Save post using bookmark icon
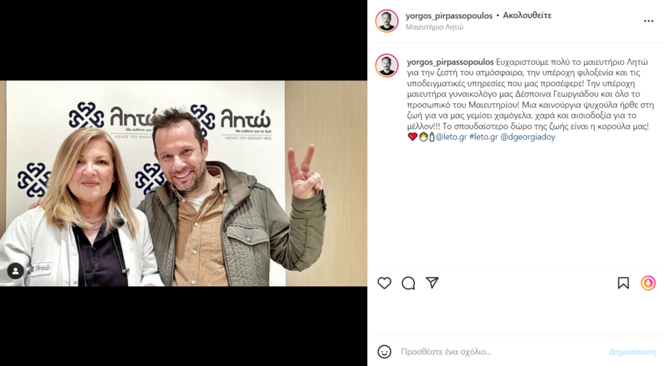Viewport: 664px width, 366px height. point(623,283)
